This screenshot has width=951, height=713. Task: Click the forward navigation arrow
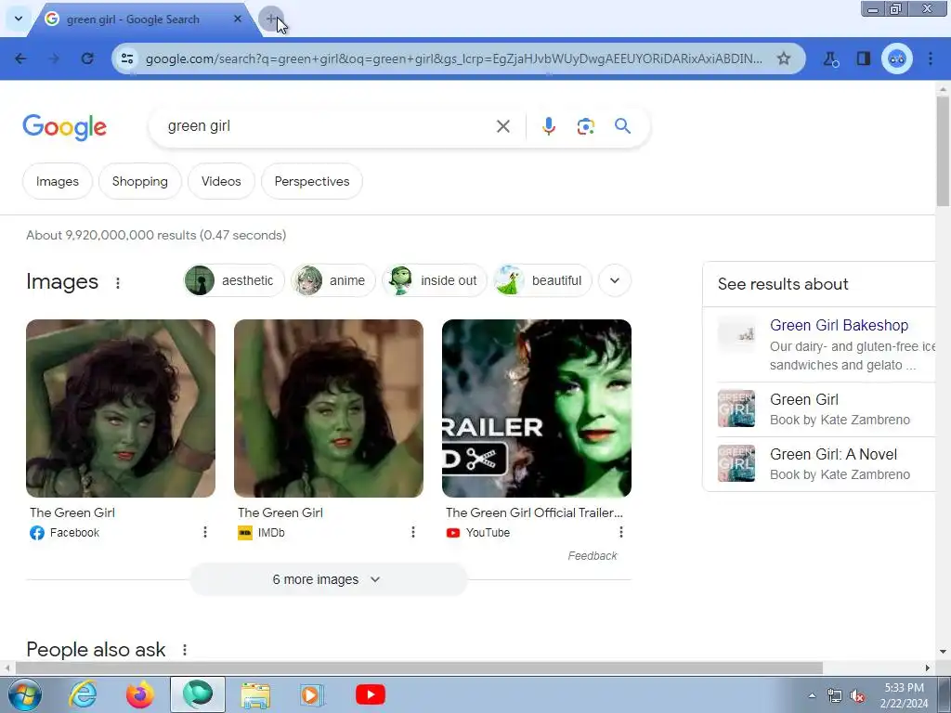click(x=55, y=58)
